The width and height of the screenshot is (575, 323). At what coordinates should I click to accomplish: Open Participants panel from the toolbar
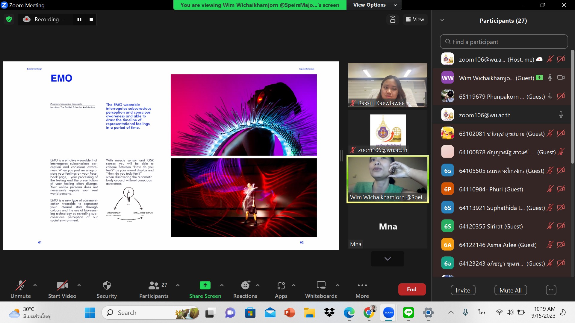(154, 285)
